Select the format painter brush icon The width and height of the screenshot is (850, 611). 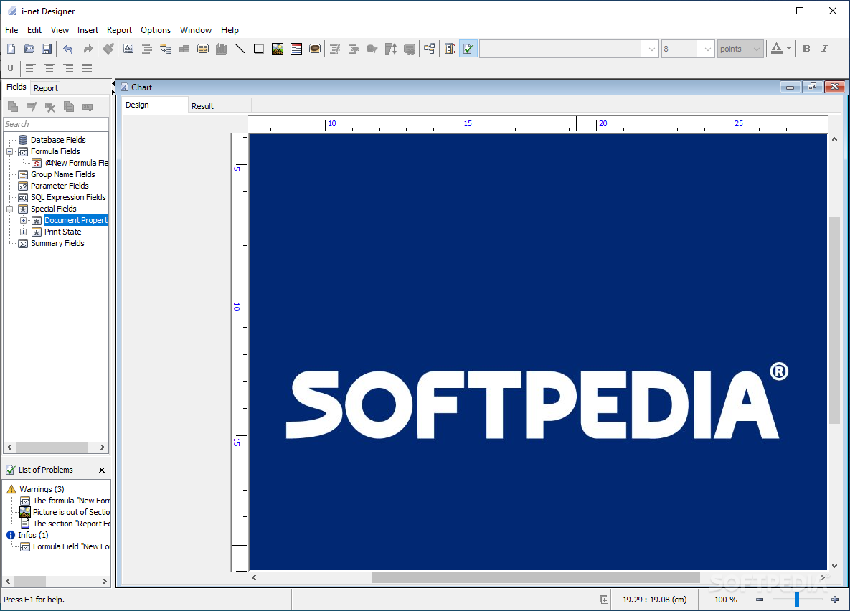pyautogui.click(x=108, y=49)
